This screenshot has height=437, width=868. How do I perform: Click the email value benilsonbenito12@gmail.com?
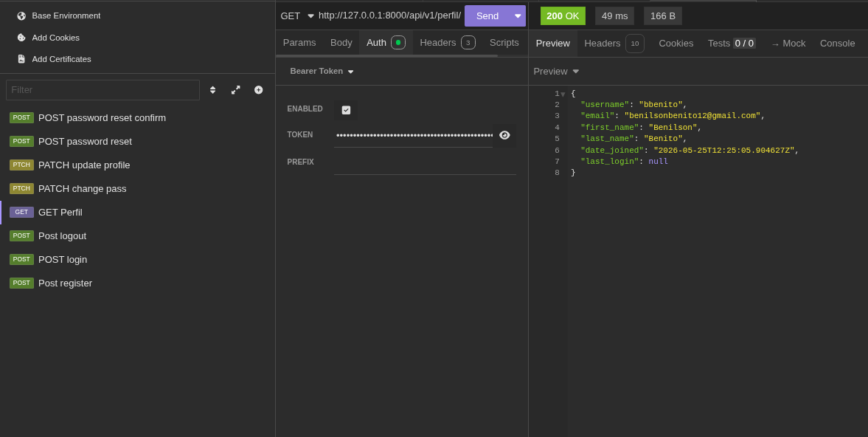(692, 116)
